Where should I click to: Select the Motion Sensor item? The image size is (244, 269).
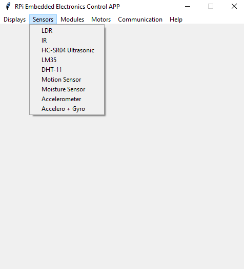tap(67, 80)
